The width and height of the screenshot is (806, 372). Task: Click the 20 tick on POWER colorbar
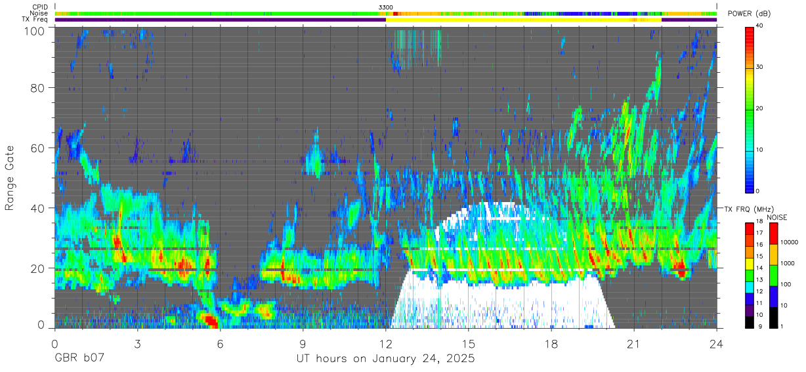click(759, 109)
